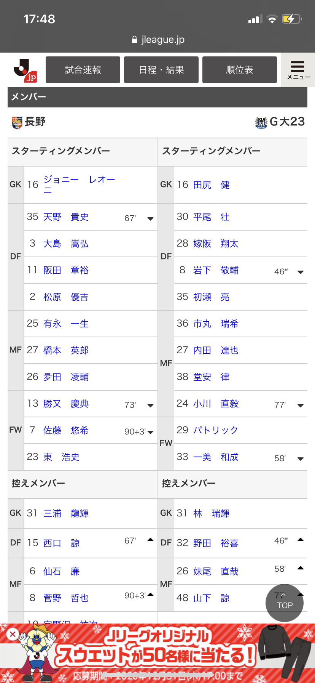Screen dimensions: 315x683
Task: Tap the substitution-in arrow for 西口 諒
Action: [150, 540]
